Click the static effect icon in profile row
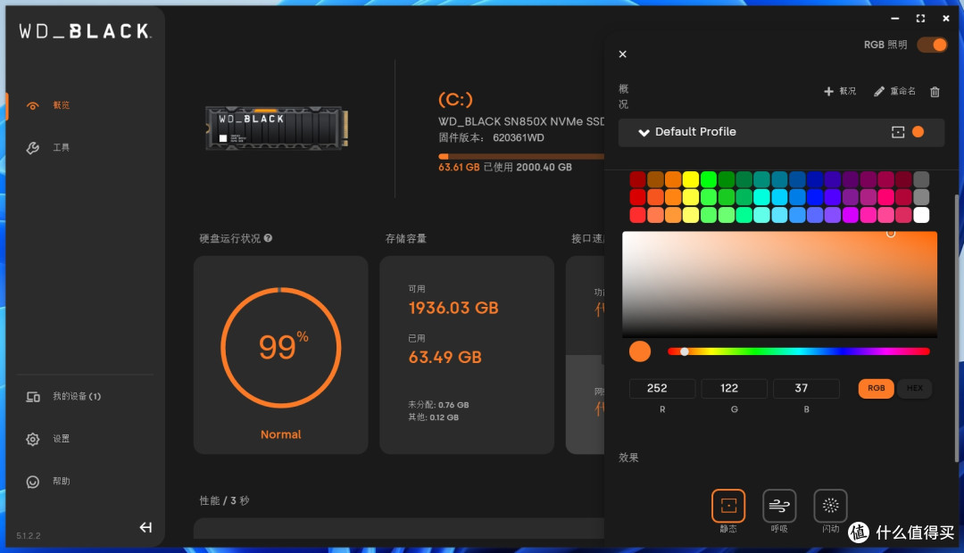The height and width of the screenshot is (553, 964). (898, 132)
